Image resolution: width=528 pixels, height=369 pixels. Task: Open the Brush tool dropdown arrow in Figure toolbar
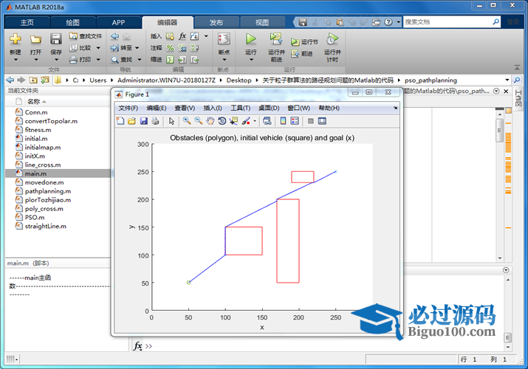click(256, 121)
